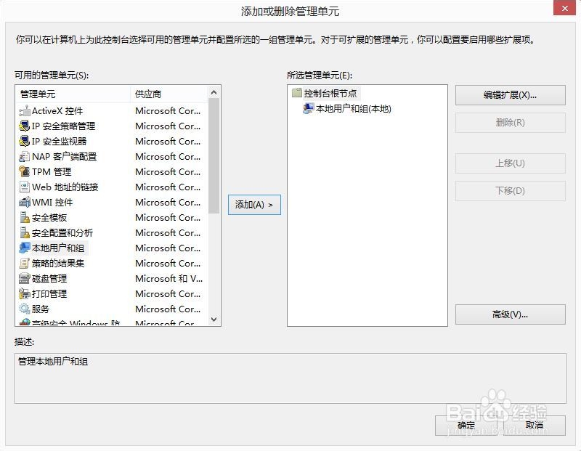Image resolution: width=581 pixels, height=451 pixels.
Task: Click the 添加(A) > button
Action: point(254,205)
